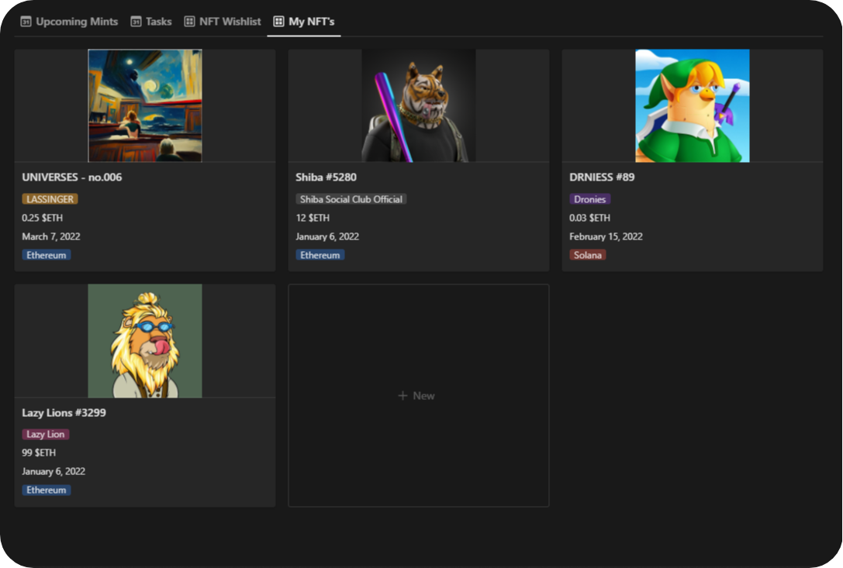
Task: Click the calendar icon beside Upcoming Mints
Action: (x=26, y=22)
